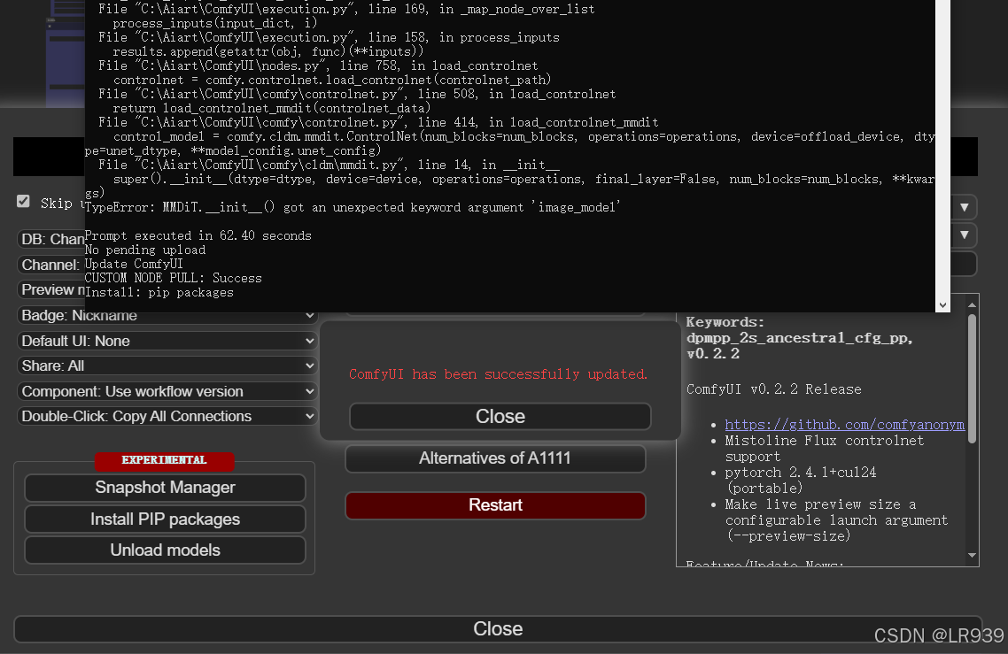Image resolution: width=1008 pixels, height=654 pixels.
Task: Open the Share: All dropdown
Action: [167, 365]
